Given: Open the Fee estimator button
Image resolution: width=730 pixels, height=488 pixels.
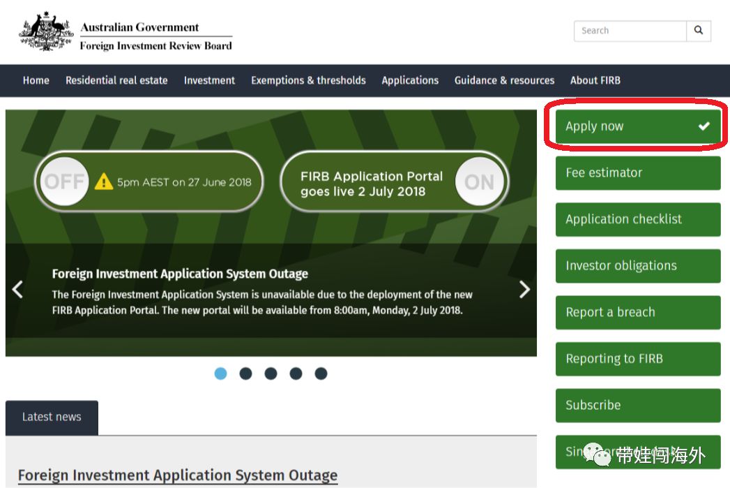Looking at the screenshot, I should tap(638, 173).
